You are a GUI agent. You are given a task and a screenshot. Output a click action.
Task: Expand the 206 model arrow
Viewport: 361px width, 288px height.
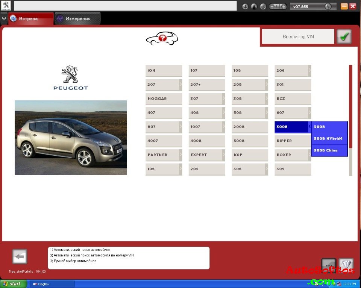pyautogui.click(x=309, y=70)
